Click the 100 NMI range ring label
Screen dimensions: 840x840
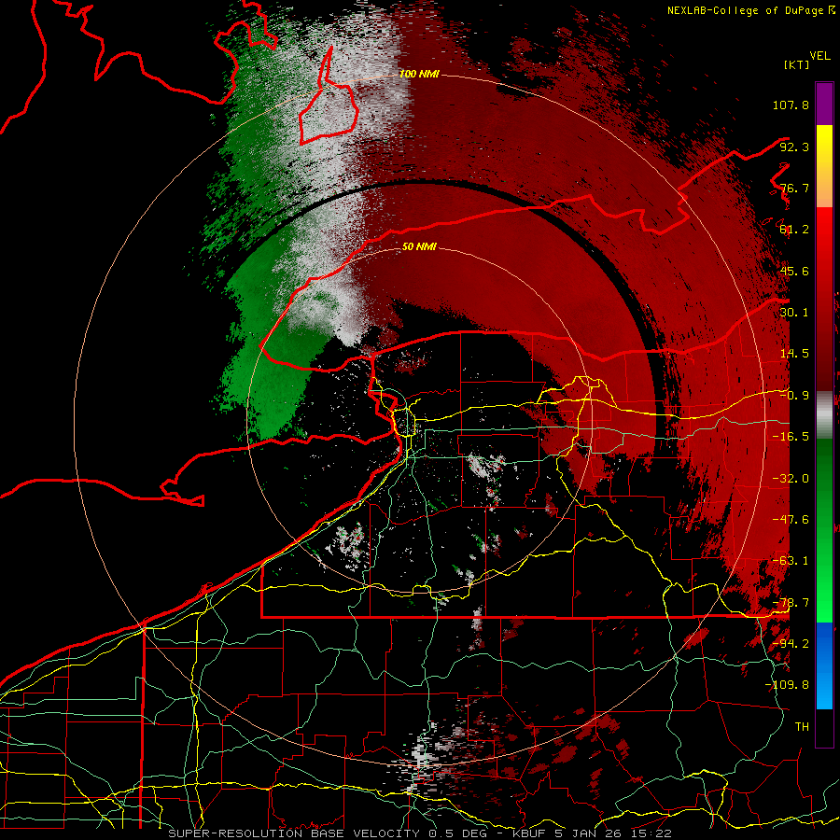[x=419, y=74]
